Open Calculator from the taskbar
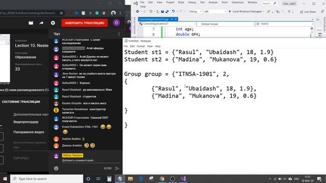The height and width of the screenshot is (183, 326). pos(109,178)
